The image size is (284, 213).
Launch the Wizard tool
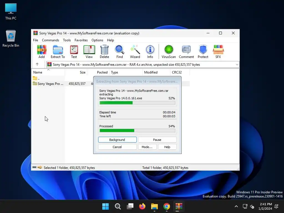pyautogui.click(x=135, y=52)
